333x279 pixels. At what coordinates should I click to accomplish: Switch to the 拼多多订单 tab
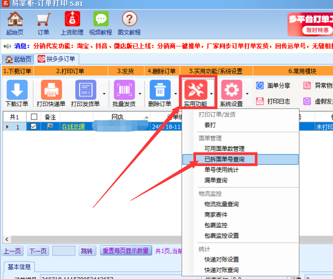(56, 59)
